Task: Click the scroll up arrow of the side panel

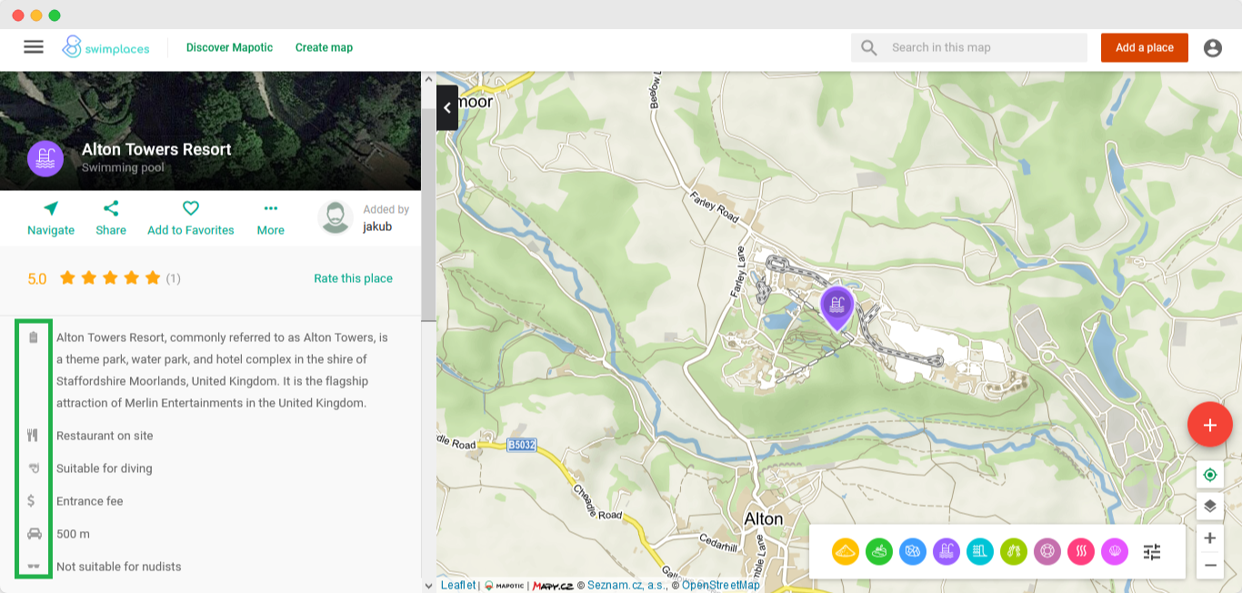Action: 428,78
